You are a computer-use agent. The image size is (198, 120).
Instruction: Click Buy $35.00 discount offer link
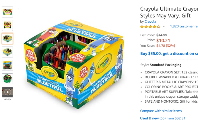[169, 54]
